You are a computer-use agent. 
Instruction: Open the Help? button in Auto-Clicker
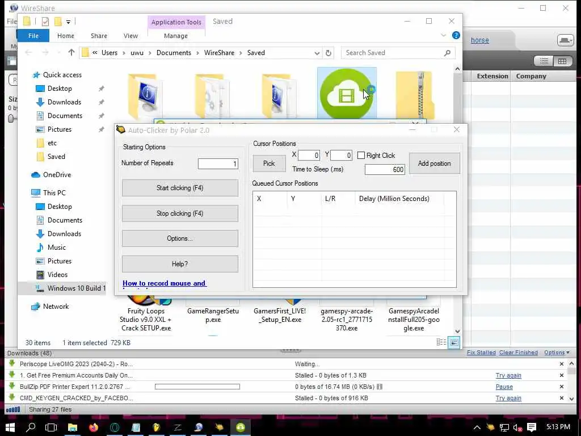[x=180, y=264]
